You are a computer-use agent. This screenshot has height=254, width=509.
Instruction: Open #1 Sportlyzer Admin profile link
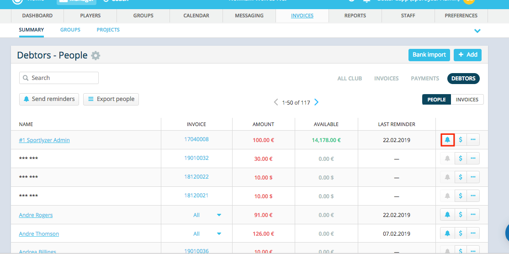click(x=44, y=140)
